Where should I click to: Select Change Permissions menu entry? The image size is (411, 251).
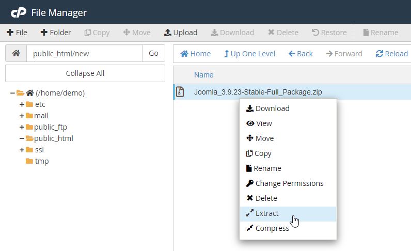click(289, 183)
